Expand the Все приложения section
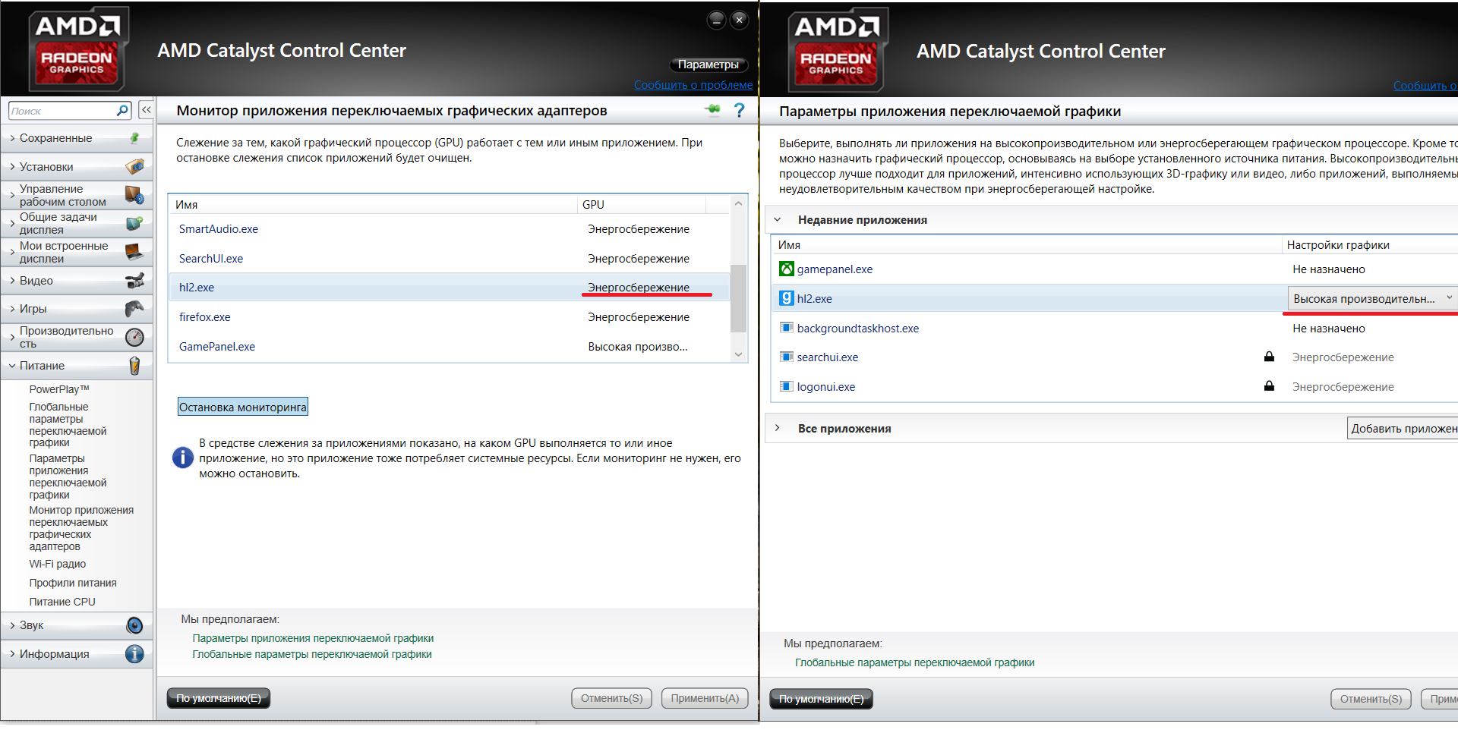Viewport: 1458px width, 733px height. pyautogui.click(x=778, y=428)
